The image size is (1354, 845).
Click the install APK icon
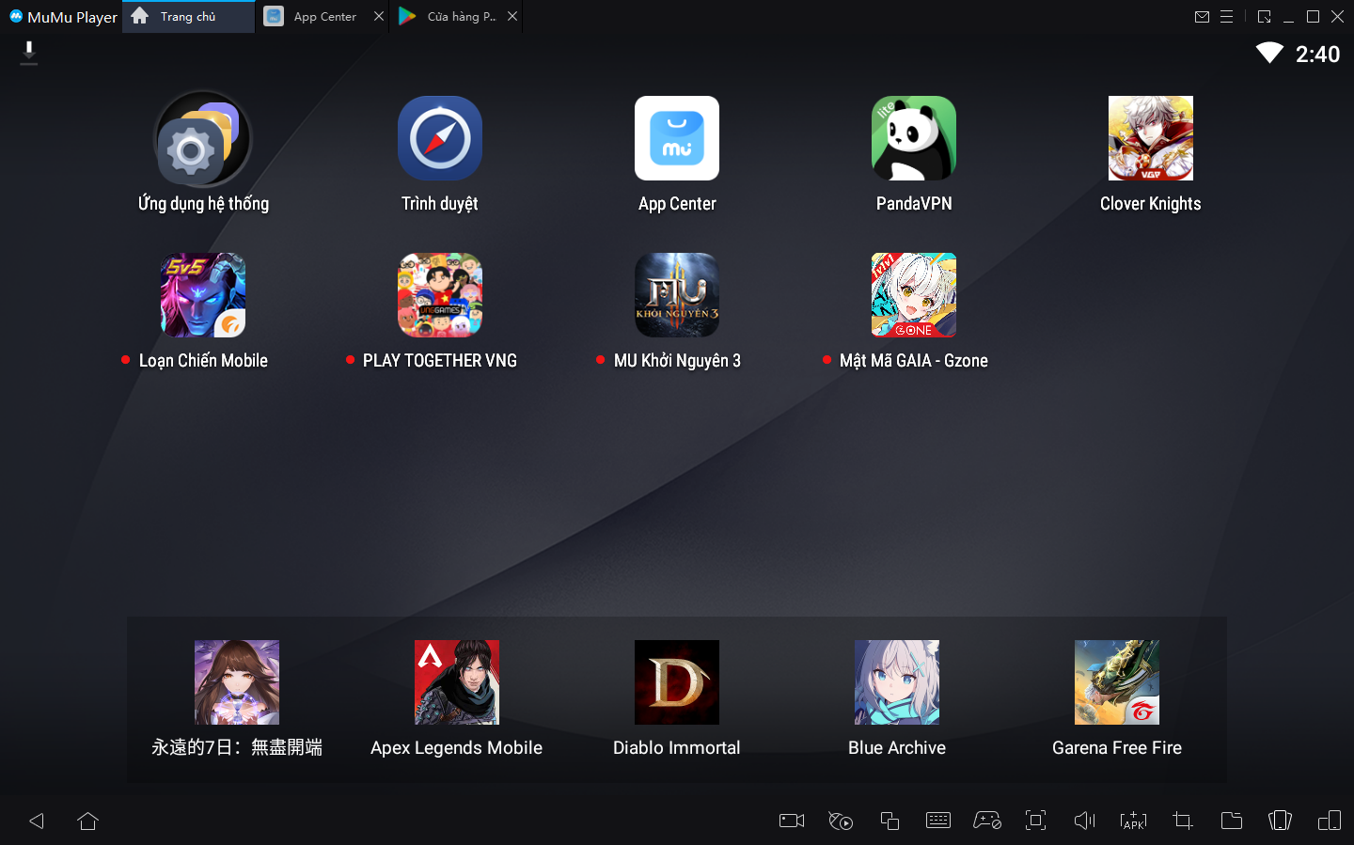coord(1134,821)
